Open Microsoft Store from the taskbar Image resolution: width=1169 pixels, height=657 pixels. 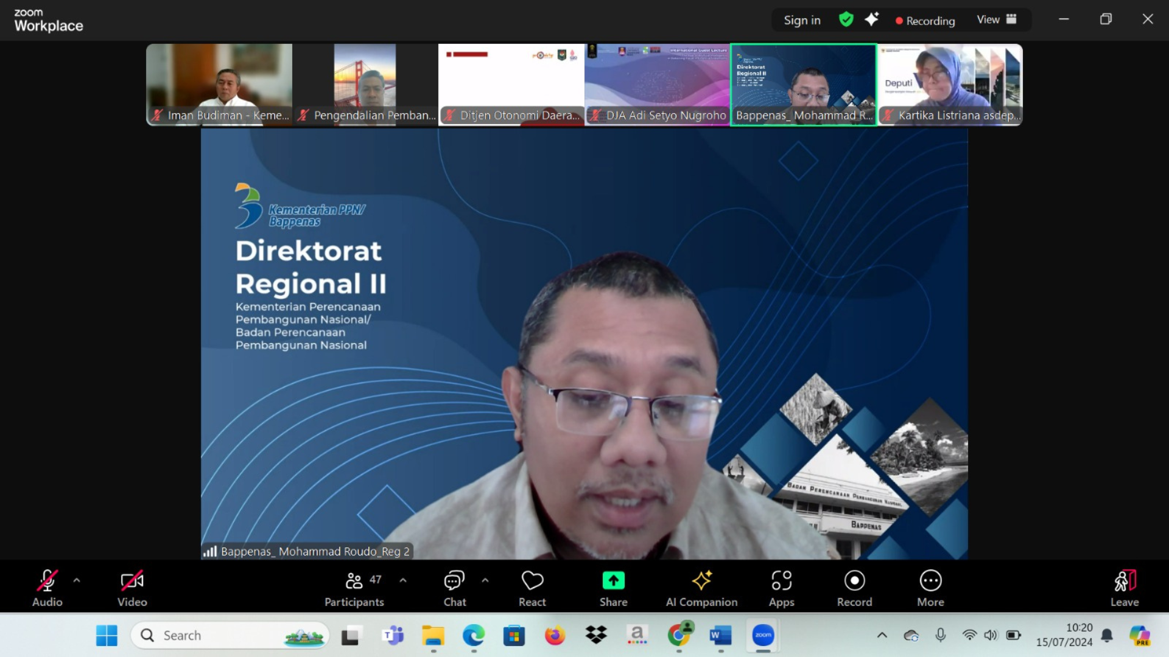click(514, 636)
